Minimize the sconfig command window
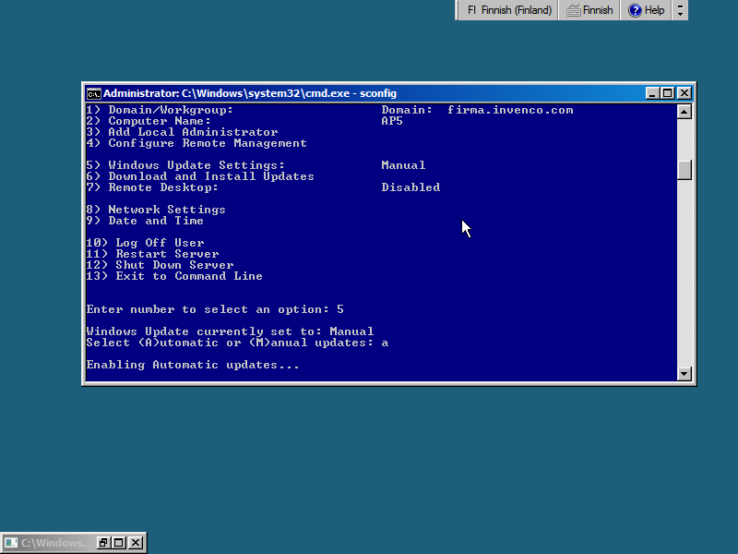The width and height of the screenshot is (738, 554). pos(652,93)
